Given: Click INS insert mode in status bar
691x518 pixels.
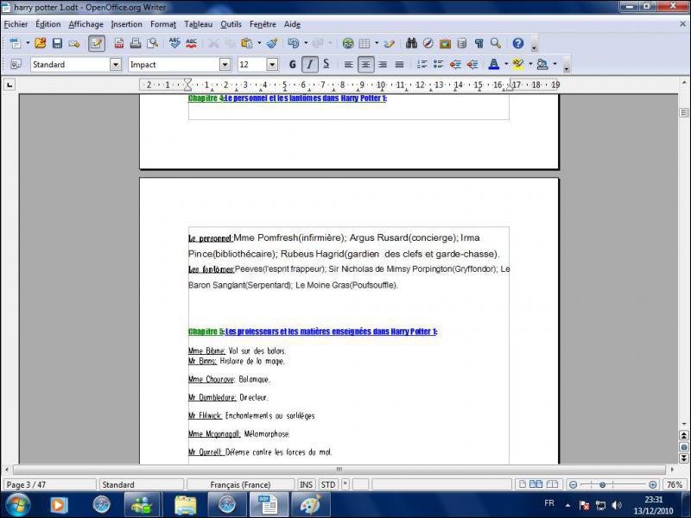Looking at the screenshot, I should (307, 484).
